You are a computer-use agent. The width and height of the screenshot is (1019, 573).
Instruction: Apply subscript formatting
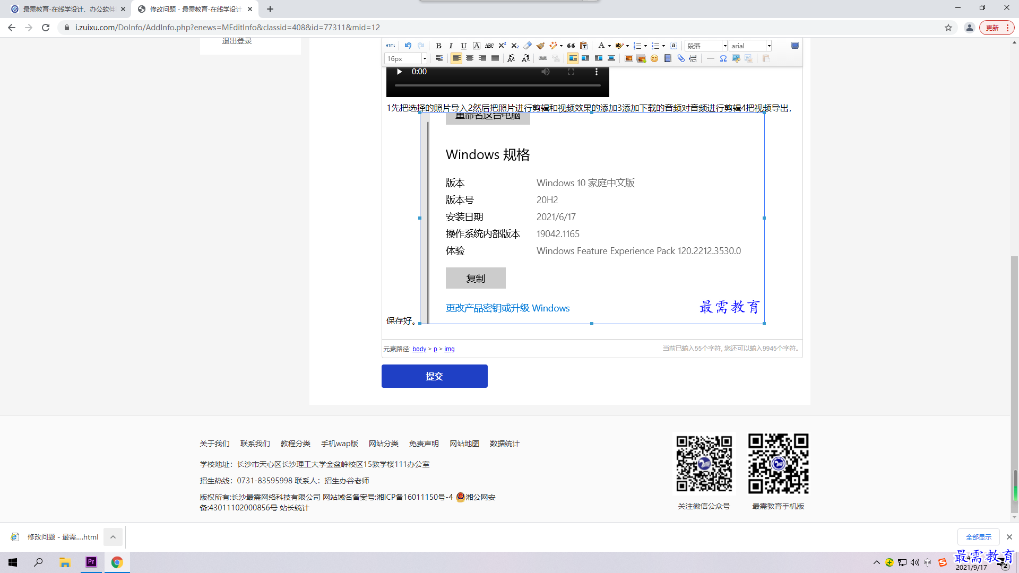click(x=515, y=46)
